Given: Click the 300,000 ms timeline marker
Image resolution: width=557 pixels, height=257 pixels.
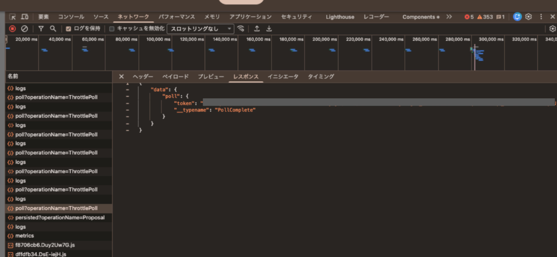Looking at the screenshot, I should click(491, 39).
